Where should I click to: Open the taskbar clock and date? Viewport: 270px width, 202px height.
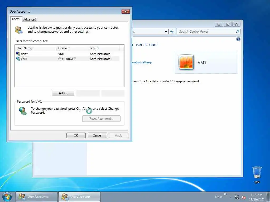[256, 197]
